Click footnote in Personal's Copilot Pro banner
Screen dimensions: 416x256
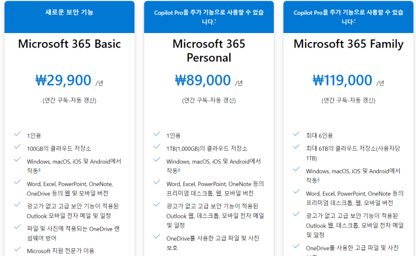click(x=216, y=21)
